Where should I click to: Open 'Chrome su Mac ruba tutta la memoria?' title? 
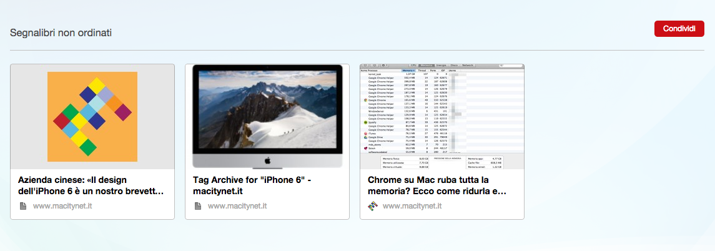(437, 186)
